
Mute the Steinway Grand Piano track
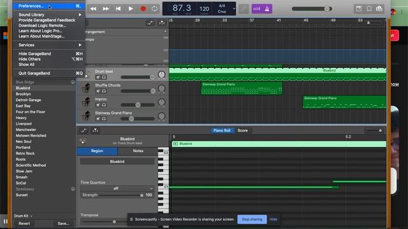click(x=98, y=119)
